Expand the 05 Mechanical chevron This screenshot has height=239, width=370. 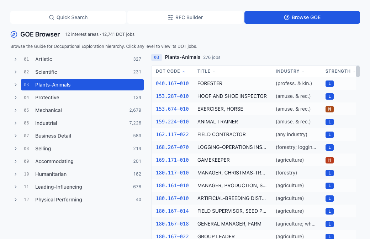tap(16, 110)
